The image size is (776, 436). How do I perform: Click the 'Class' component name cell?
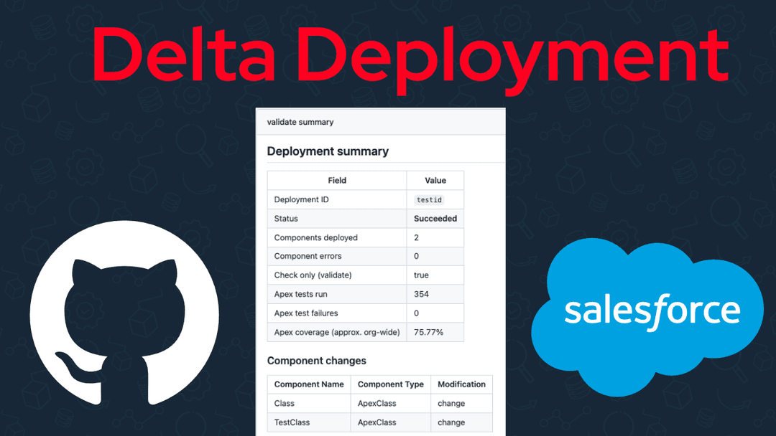(x=309, y=404)
